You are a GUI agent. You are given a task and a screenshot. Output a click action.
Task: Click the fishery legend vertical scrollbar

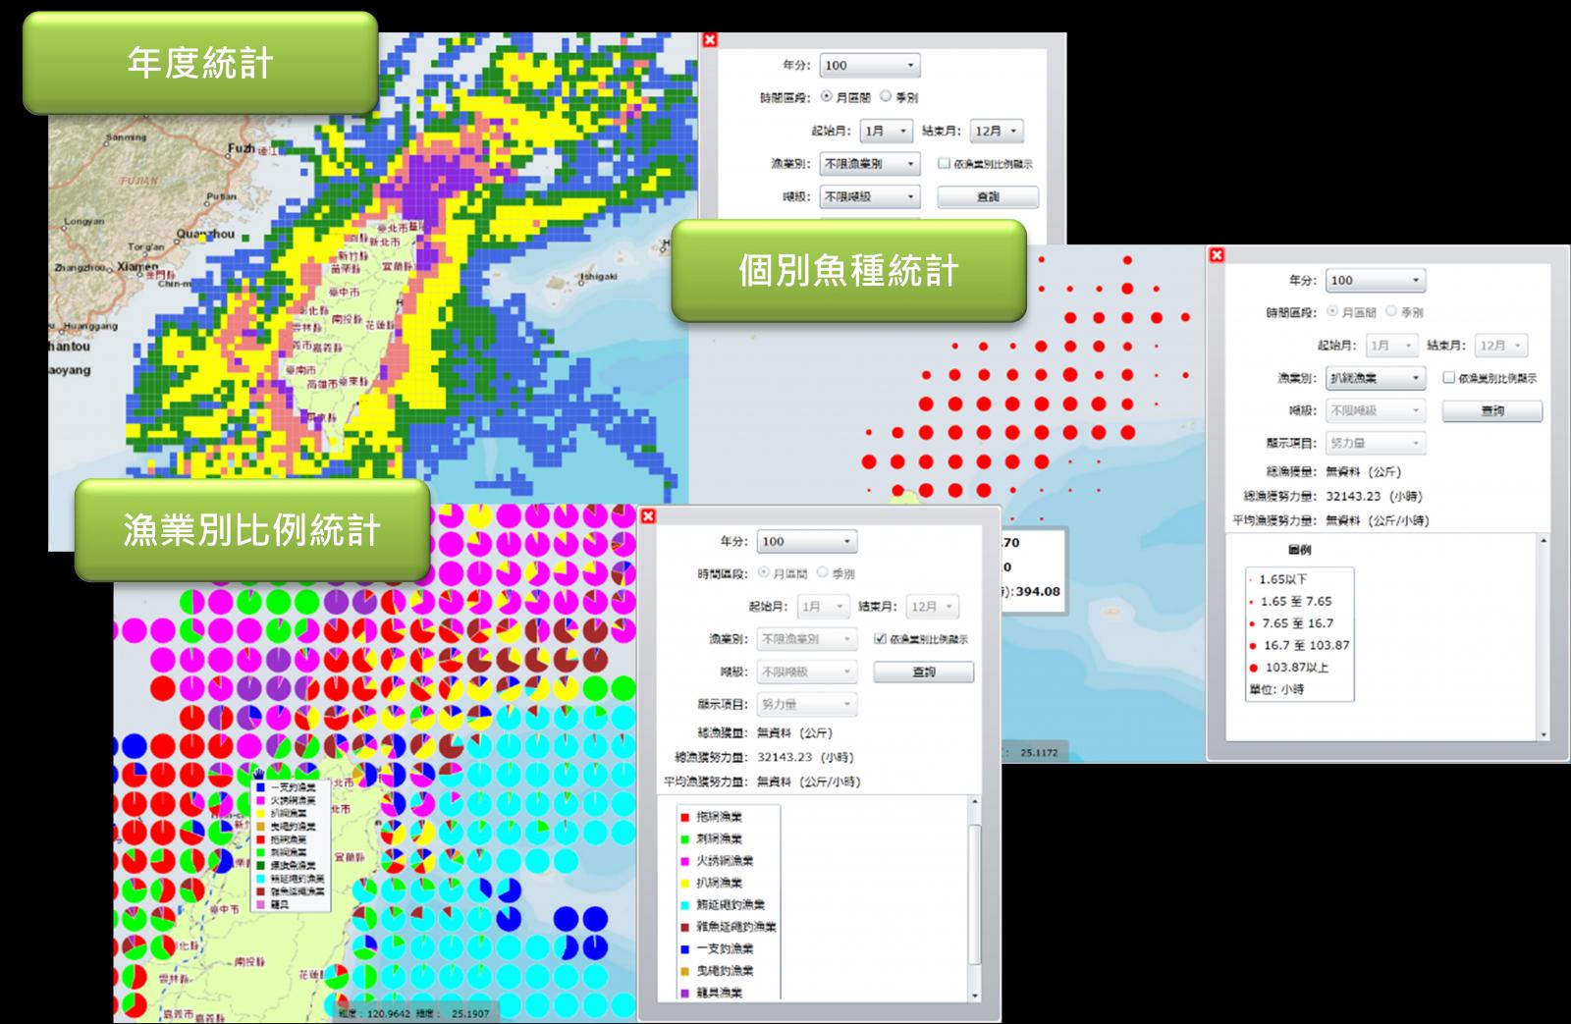click(975, 893)
